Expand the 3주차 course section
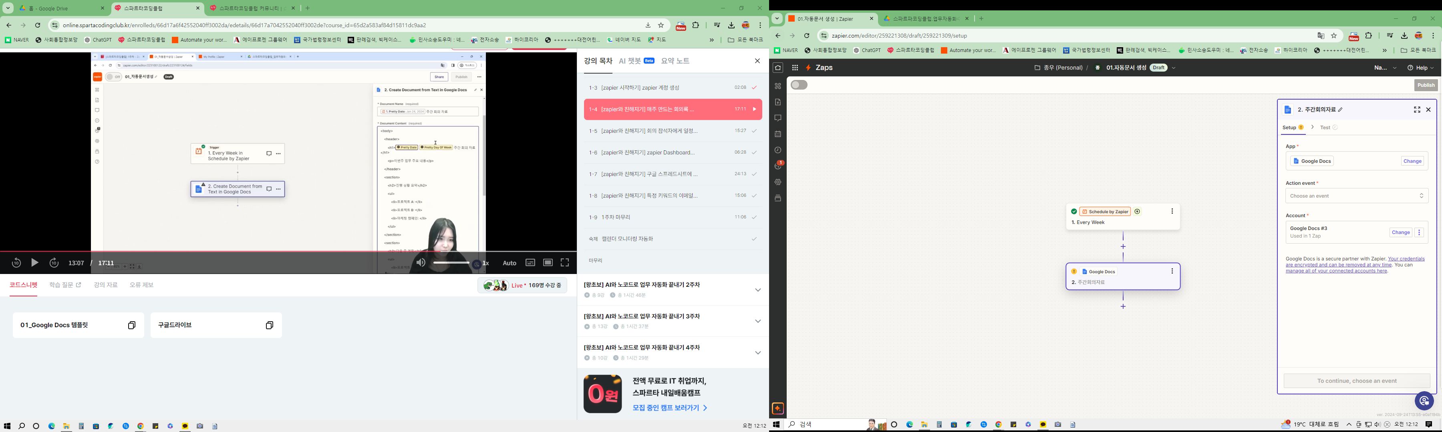Screen dimensions: 1442x432 click(x=758, y=321)
